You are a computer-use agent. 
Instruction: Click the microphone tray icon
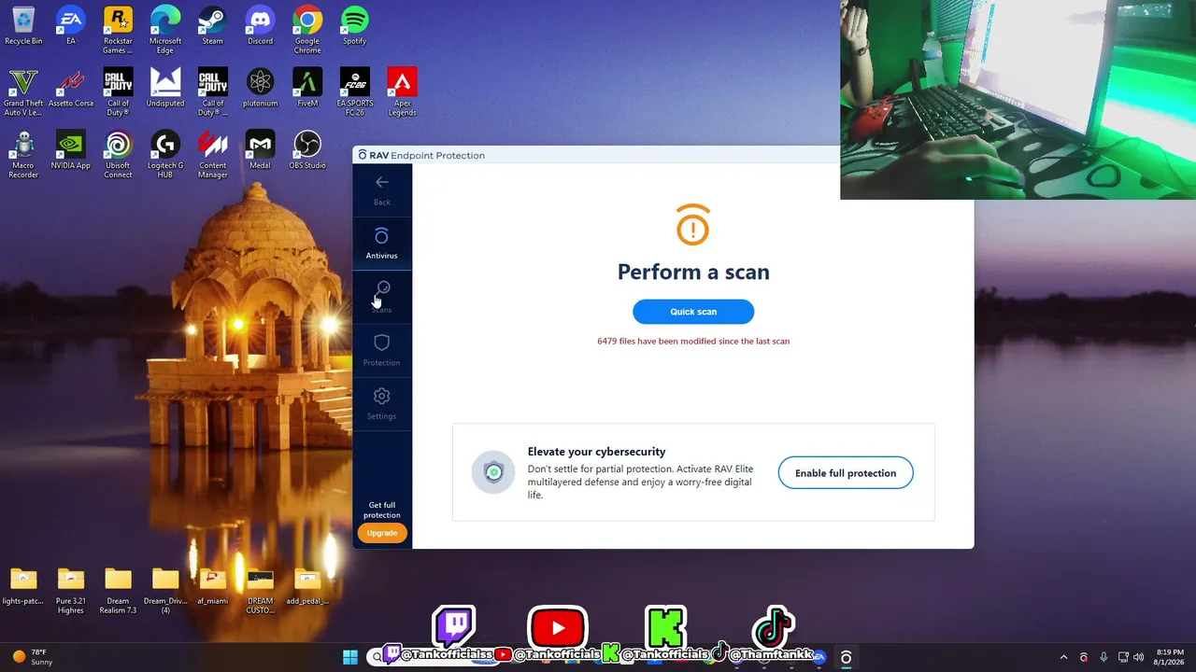point(1103,657)
